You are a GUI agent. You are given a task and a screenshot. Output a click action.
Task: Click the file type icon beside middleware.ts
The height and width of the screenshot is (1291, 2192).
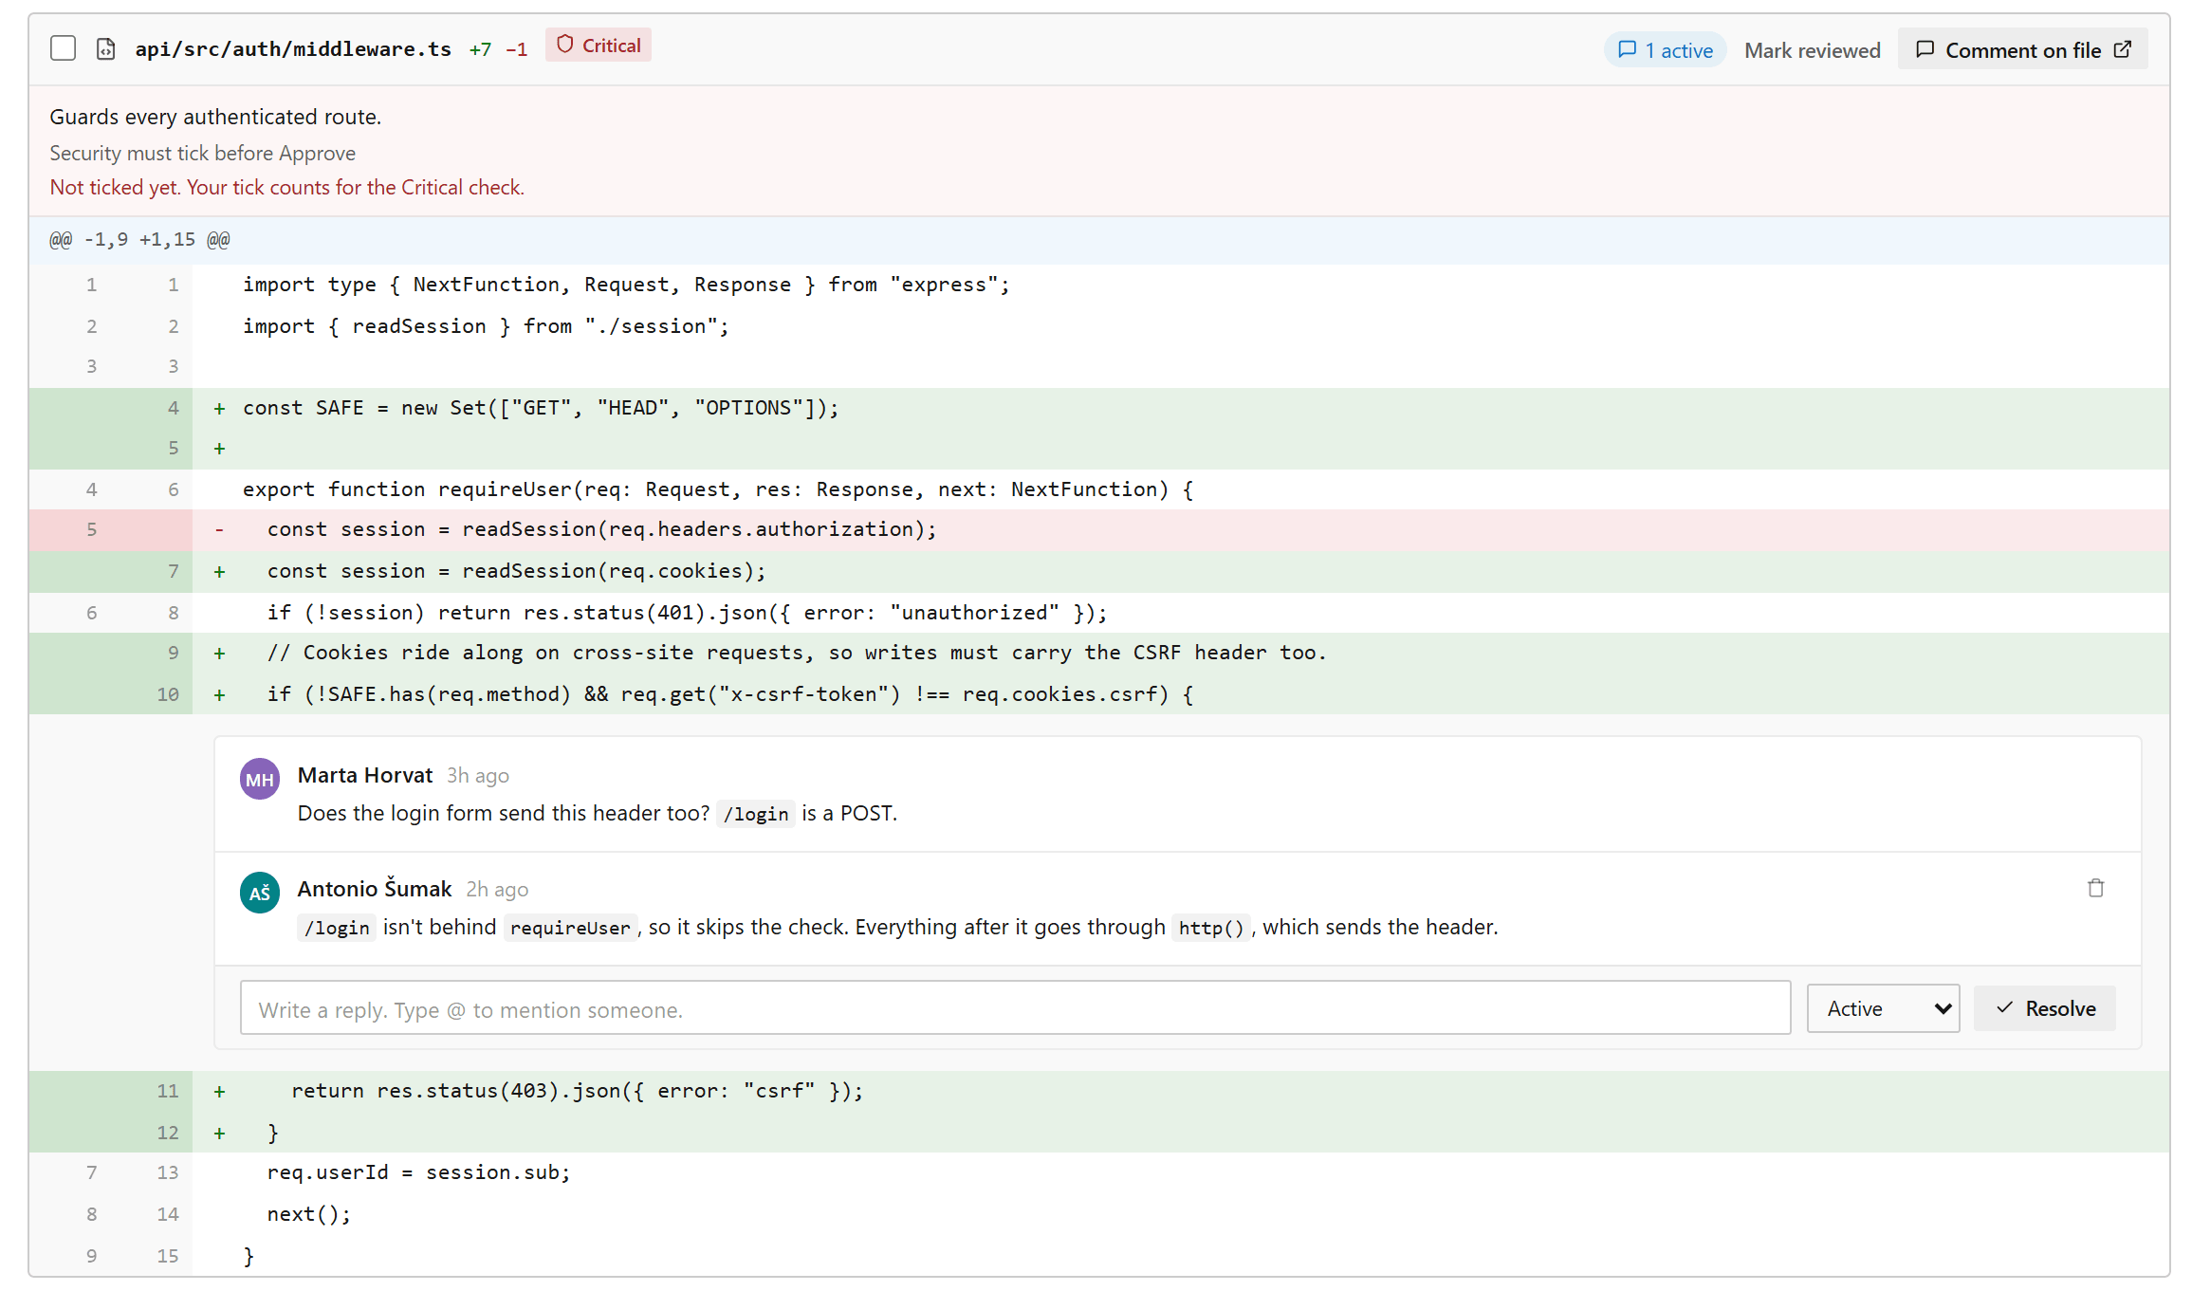coord(106,49)
